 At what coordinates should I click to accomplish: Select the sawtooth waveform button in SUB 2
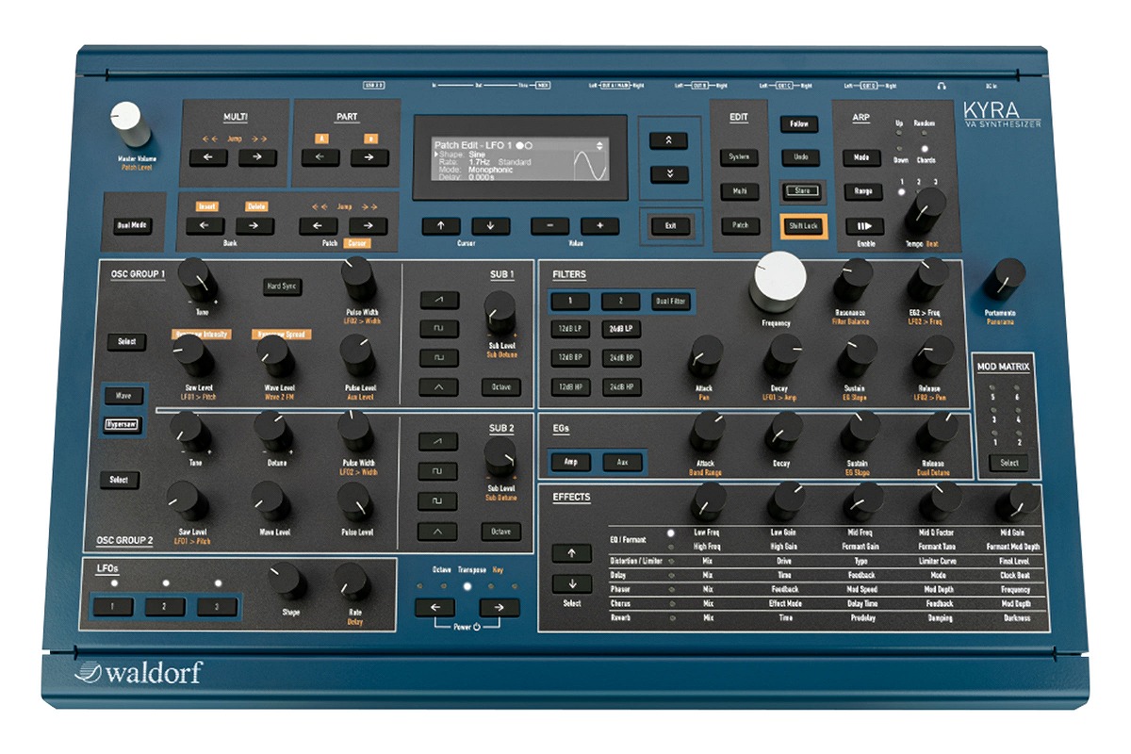pyautogui.click(x=436, y=440)
